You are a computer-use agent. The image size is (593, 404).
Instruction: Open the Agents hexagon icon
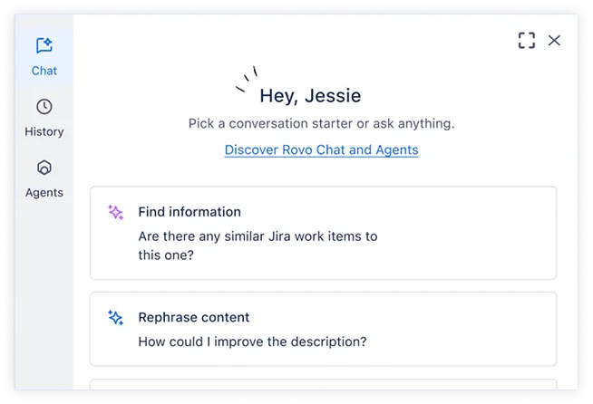[x=44, y=168]
